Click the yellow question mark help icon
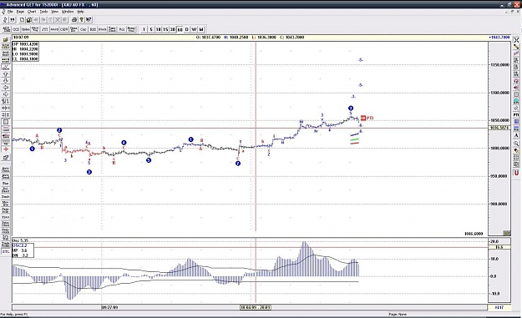This screenshot has height=318, width=522. [82, 20]
